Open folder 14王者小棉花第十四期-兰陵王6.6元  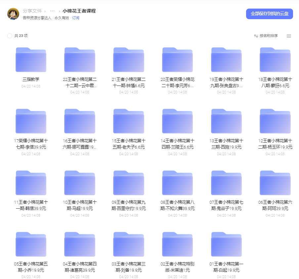178,121
